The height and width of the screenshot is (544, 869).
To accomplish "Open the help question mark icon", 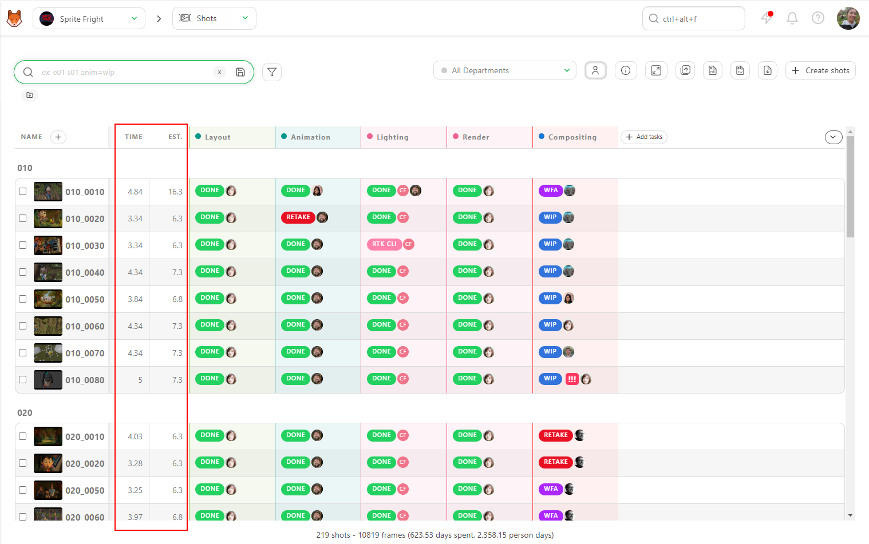I will pyautogui.click(x=818, y=18).
